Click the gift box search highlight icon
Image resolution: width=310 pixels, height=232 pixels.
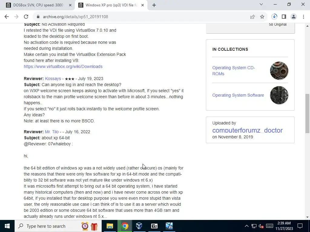[94, 226]
